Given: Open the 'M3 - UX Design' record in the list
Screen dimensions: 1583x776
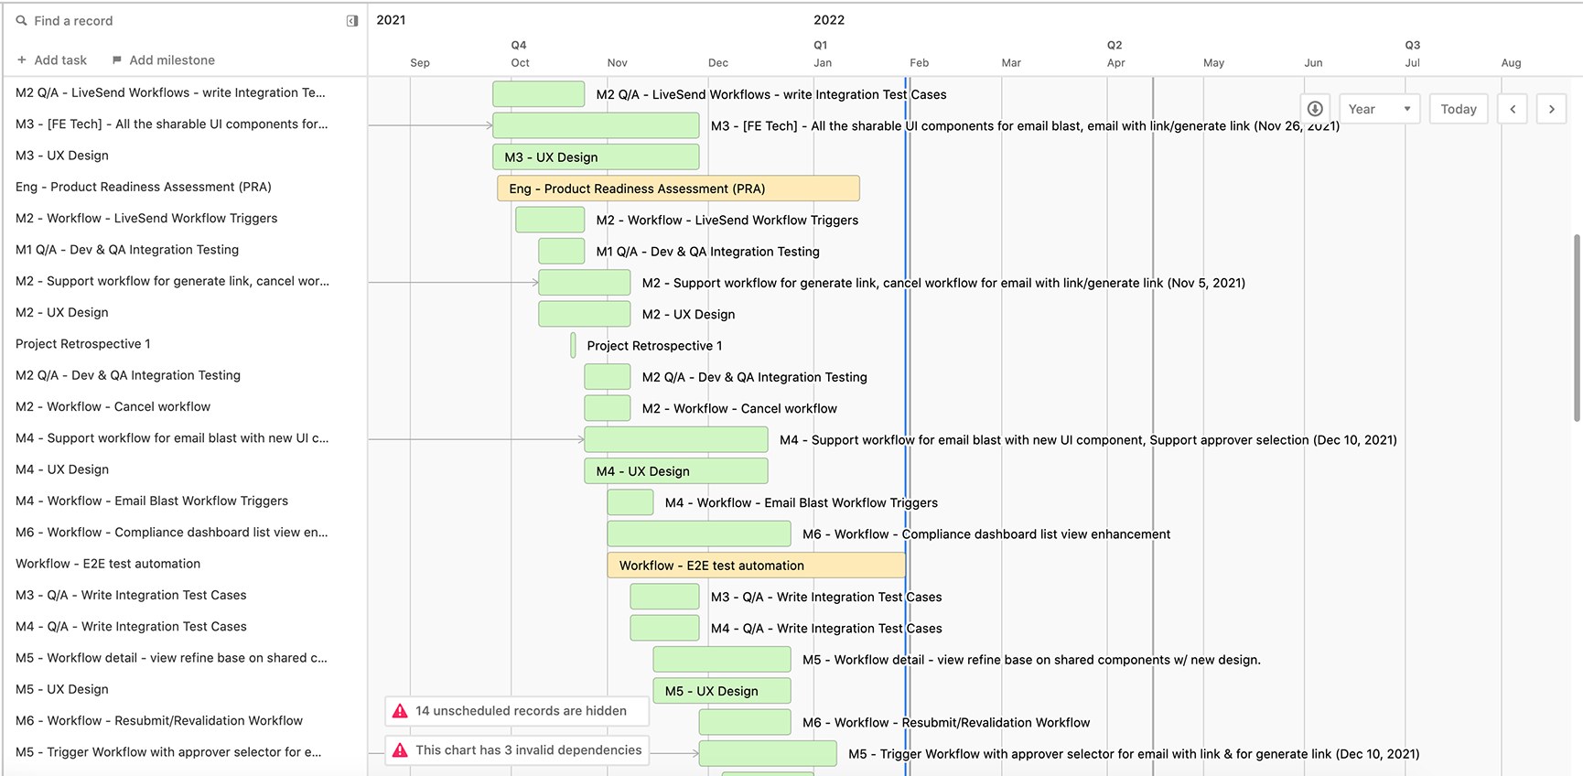Looking at the screenshot, I should tap(184, 156).
